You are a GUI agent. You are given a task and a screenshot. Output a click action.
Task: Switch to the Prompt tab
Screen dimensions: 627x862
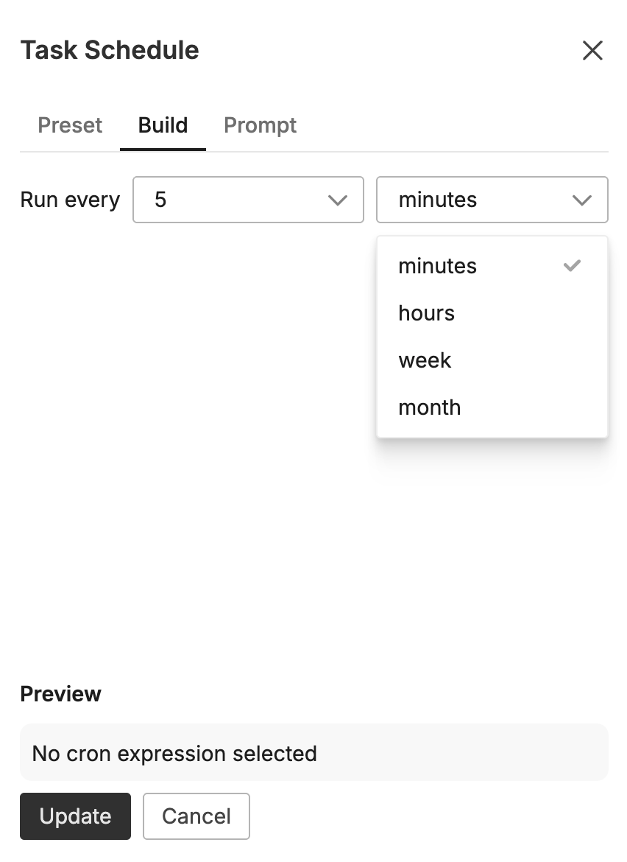pyautogui.click(x=260, y=125)
